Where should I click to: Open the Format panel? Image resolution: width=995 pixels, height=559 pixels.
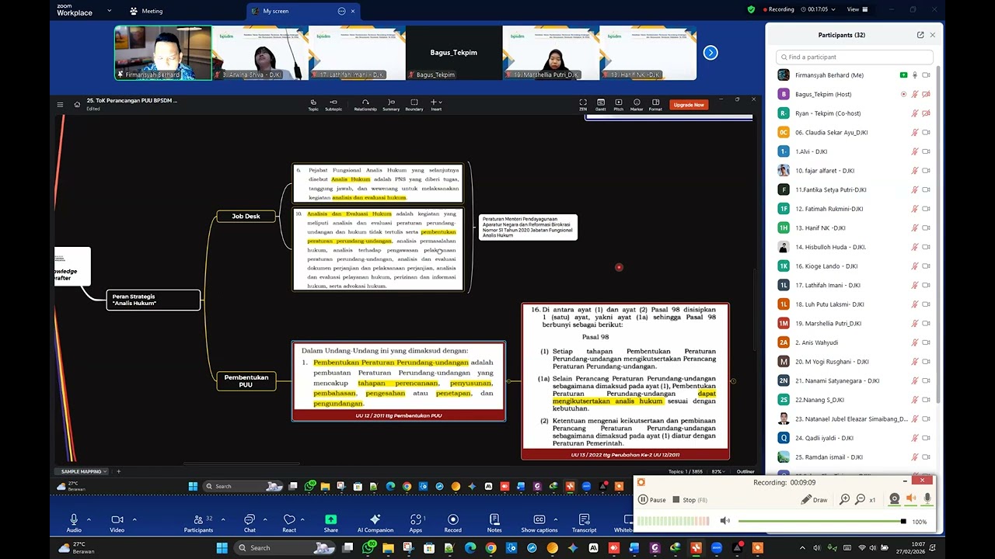coord(655,105)
